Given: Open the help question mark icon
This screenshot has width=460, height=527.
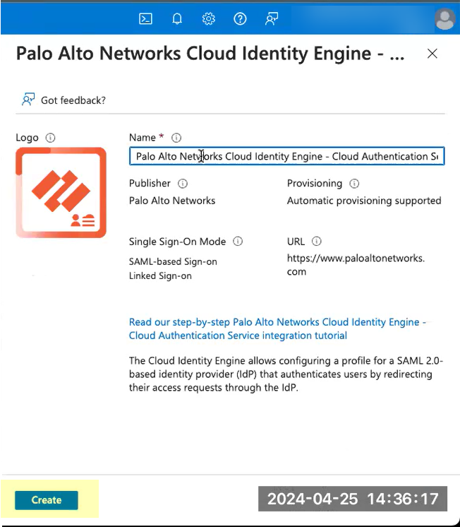Looking at the screenshot, I should (240, 19).
